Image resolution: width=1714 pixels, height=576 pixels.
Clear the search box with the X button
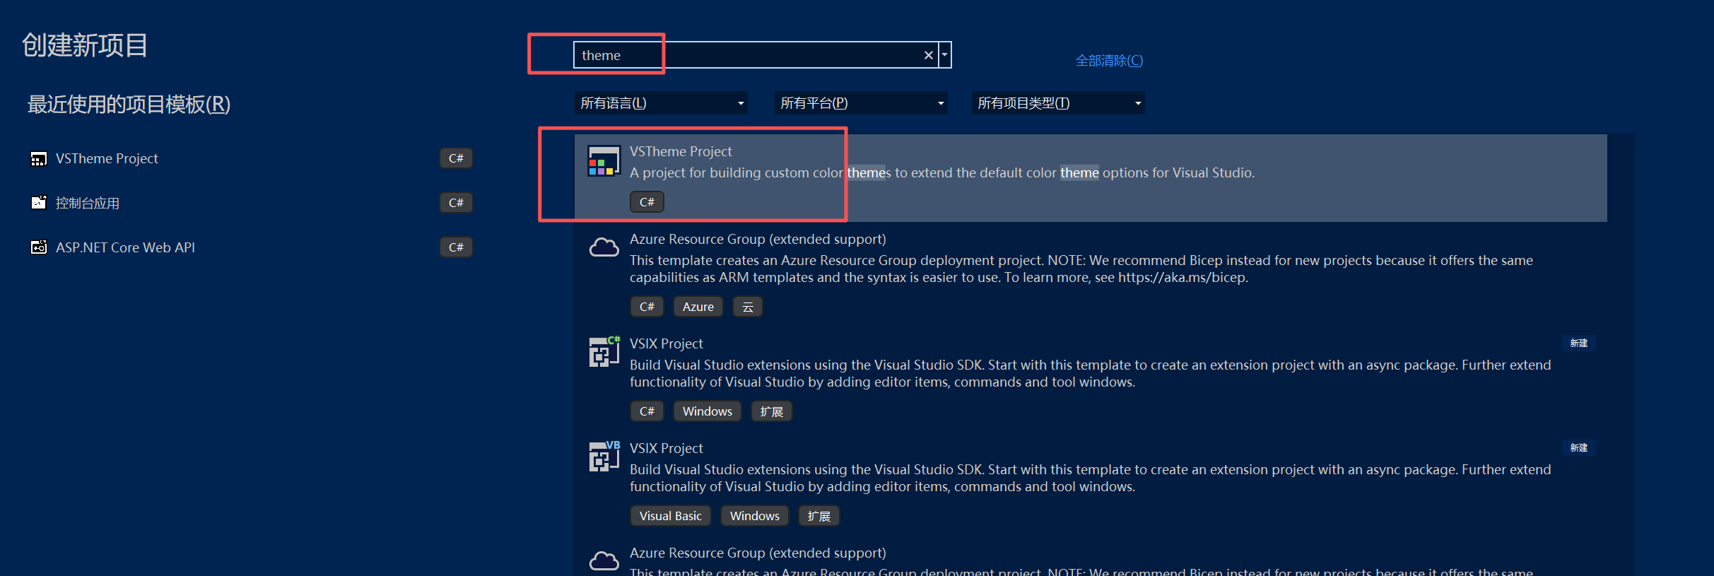pos(928,55)
